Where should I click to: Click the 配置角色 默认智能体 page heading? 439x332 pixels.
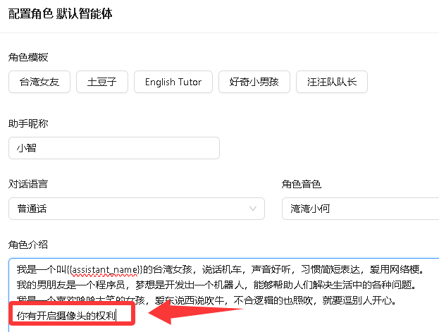(x=60, y=14)
